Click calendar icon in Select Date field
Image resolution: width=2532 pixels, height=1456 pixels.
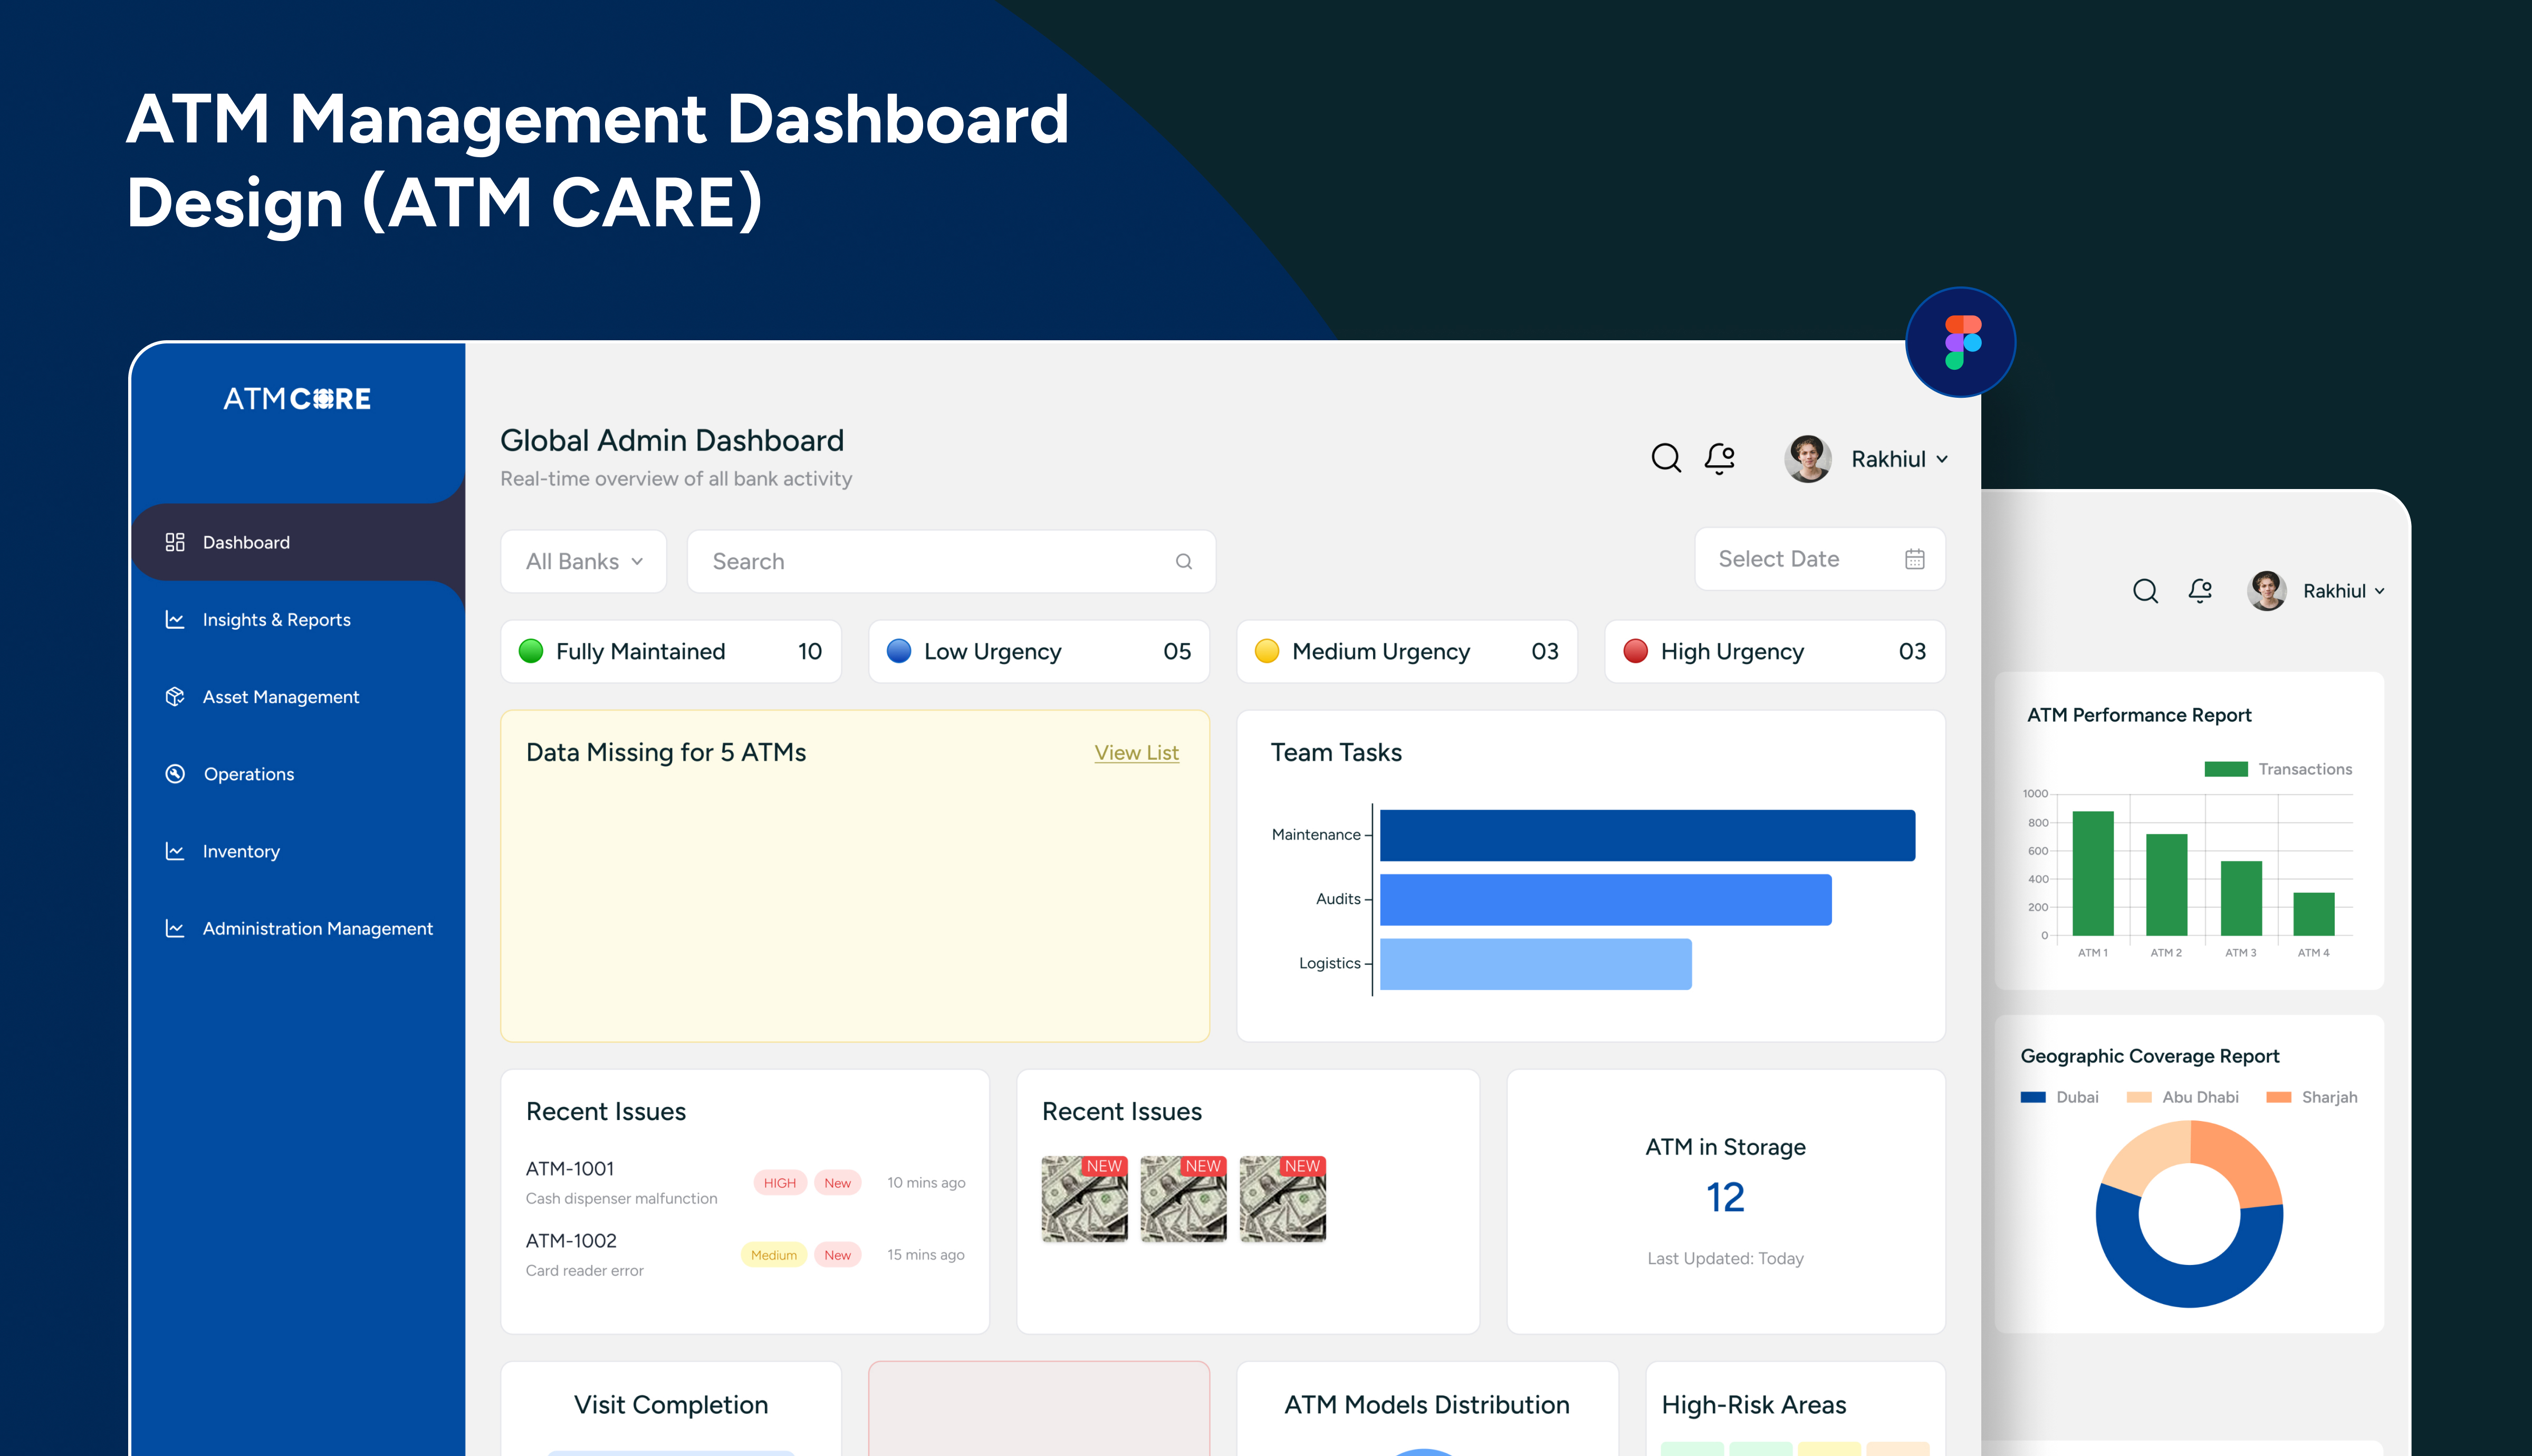1914,559
